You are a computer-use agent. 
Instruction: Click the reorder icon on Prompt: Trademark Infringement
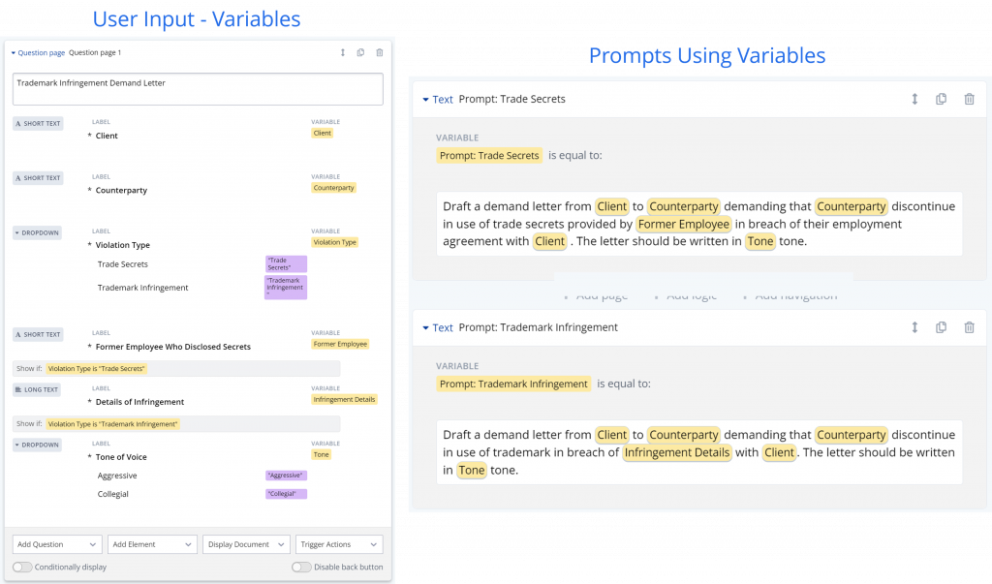tap(914, 327)
